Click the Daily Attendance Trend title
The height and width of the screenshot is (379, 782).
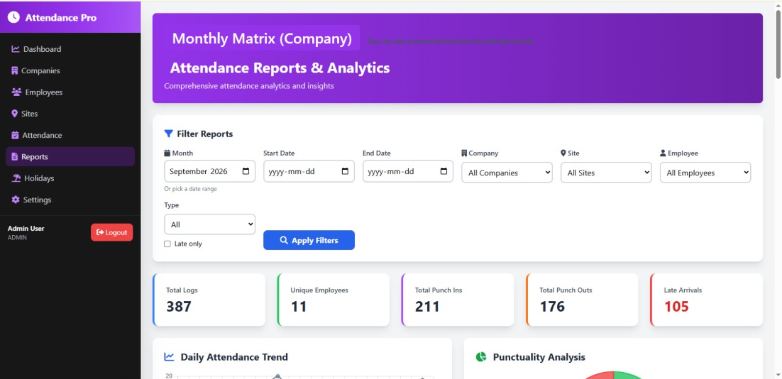tap(234, 357)
